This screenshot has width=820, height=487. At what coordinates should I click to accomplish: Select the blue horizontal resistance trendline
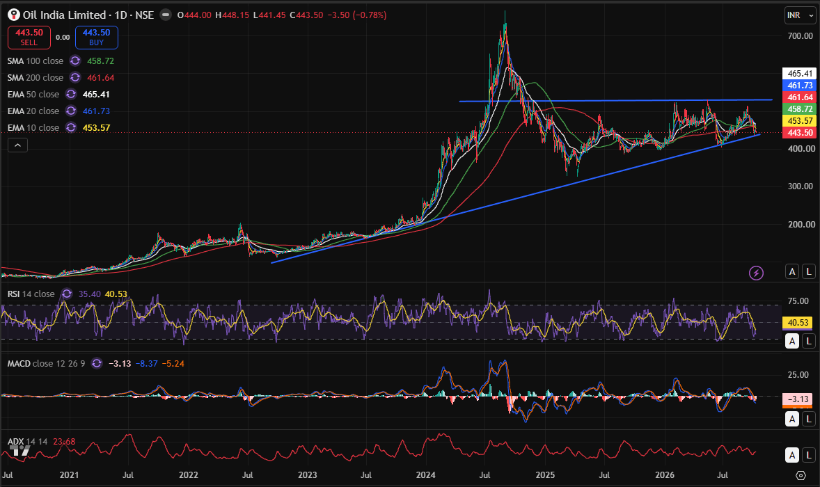click(615, 100)
